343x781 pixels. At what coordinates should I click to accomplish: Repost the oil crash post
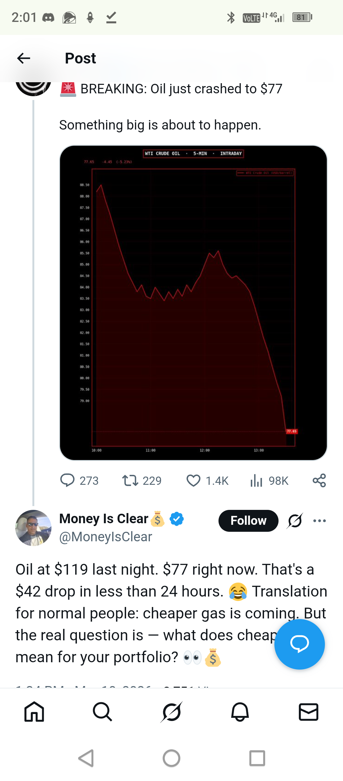click(130, 480)
